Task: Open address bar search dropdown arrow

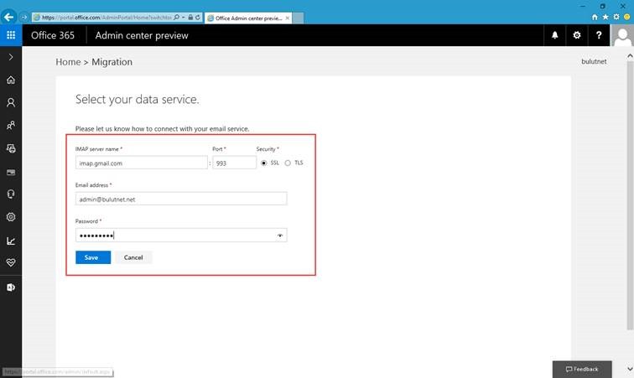Action: pyautogui.click(x=183, y=18)
